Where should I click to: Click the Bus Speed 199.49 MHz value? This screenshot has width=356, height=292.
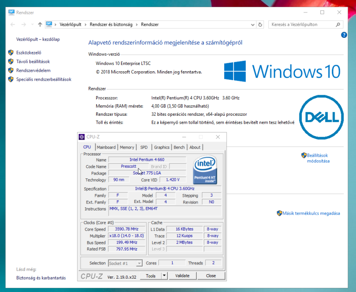point(127,242)
